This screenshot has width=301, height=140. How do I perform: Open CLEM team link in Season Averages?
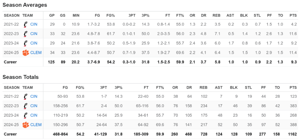click(x=36, y=52)
